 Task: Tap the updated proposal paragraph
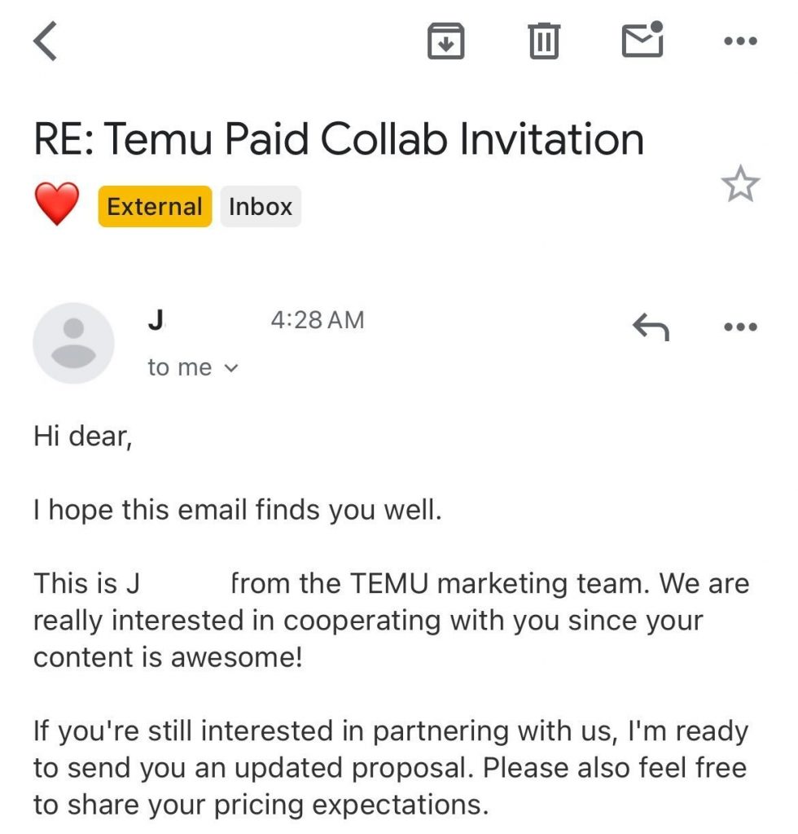tap(391, 768)
